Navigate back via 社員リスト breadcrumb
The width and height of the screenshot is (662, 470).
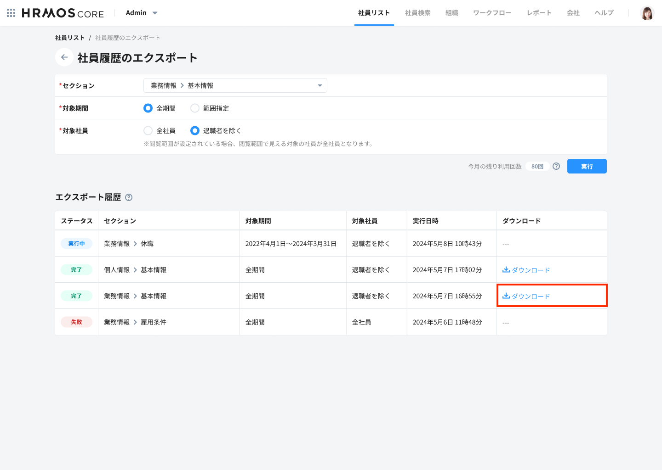coord(69,37)
